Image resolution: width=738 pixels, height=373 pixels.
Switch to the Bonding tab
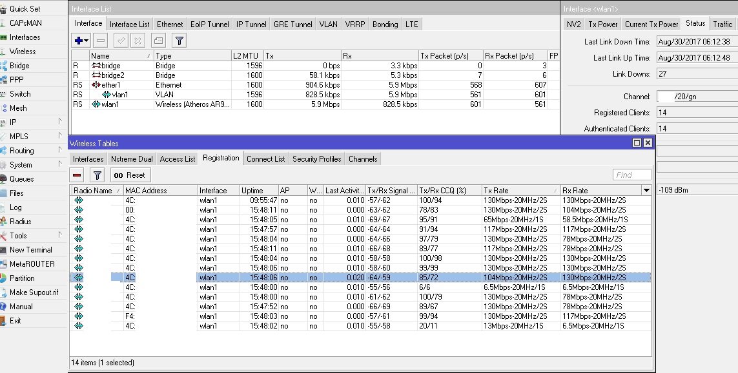pos(385,24)
